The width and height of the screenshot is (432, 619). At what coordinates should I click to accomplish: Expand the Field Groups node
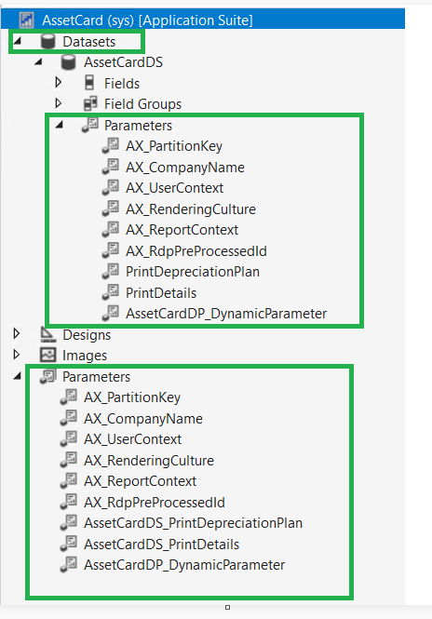point(59,103)
